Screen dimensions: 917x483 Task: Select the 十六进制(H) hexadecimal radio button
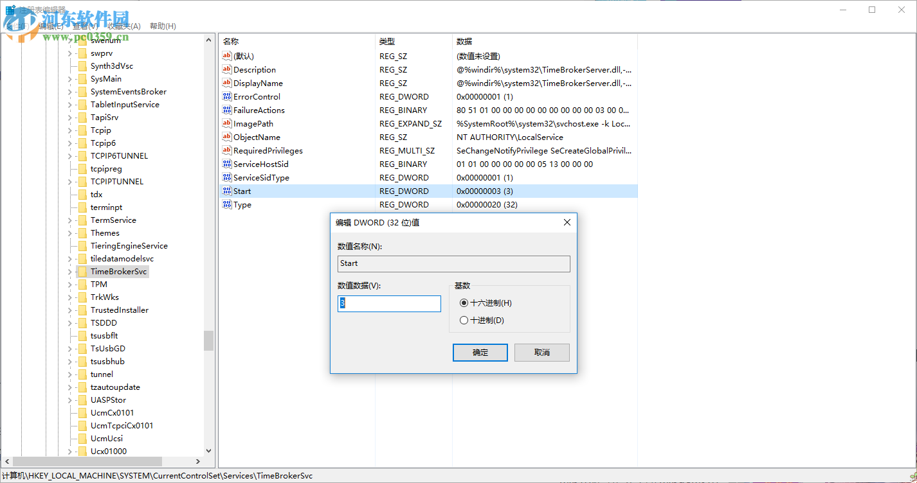[464, 303]
